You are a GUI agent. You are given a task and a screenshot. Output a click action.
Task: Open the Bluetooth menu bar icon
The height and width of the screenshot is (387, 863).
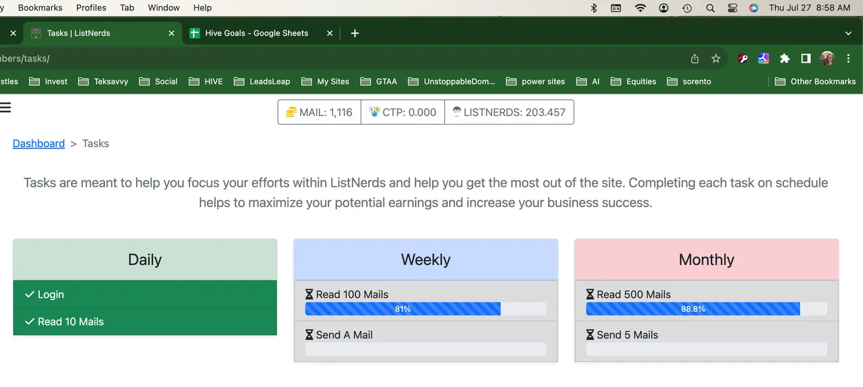click(594, 8)
